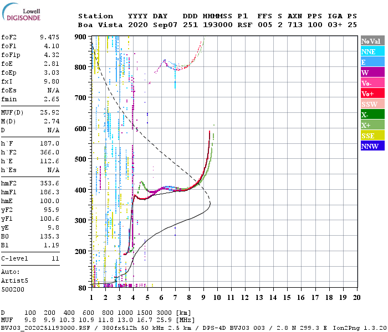Click the 80 km height axis label
This screenshot has height=332, width=388.
(x=83, y=288)
